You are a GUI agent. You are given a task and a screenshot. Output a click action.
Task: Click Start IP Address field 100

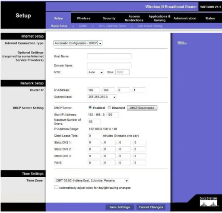[x=112, y=115]
